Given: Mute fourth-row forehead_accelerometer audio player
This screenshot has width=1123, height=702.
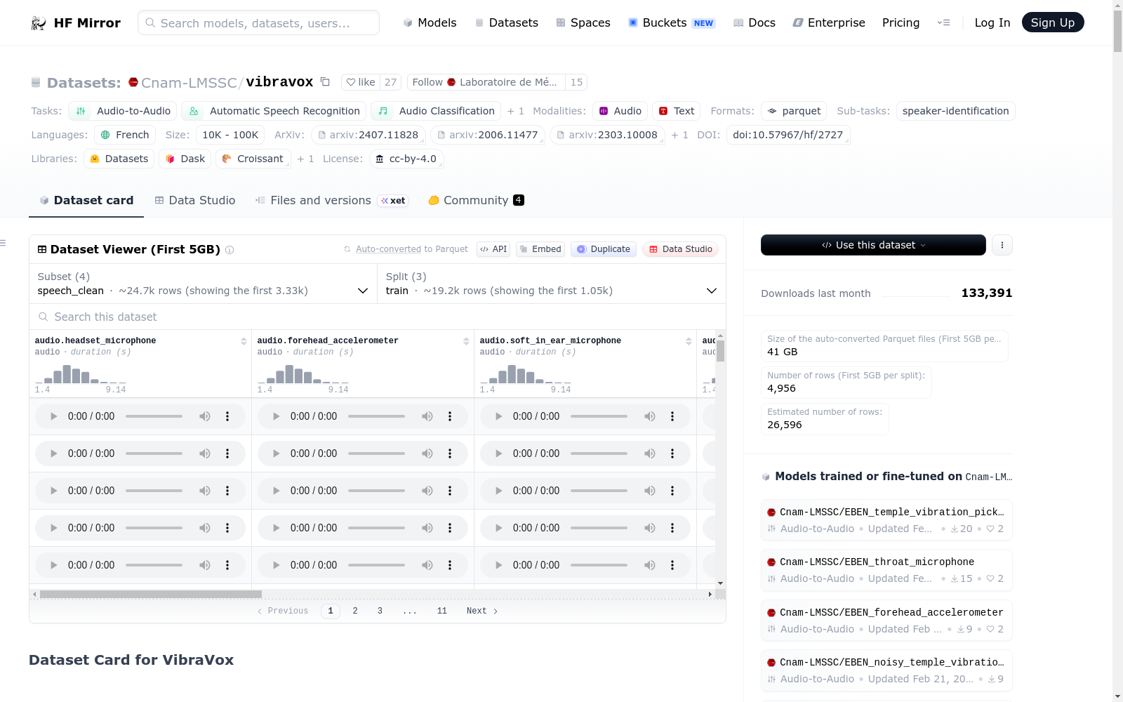Looking at the screenshot, I should click(x=427, y=528).
